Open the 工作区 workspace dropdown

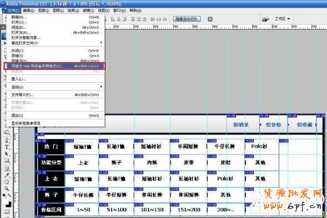pos(282,19)
